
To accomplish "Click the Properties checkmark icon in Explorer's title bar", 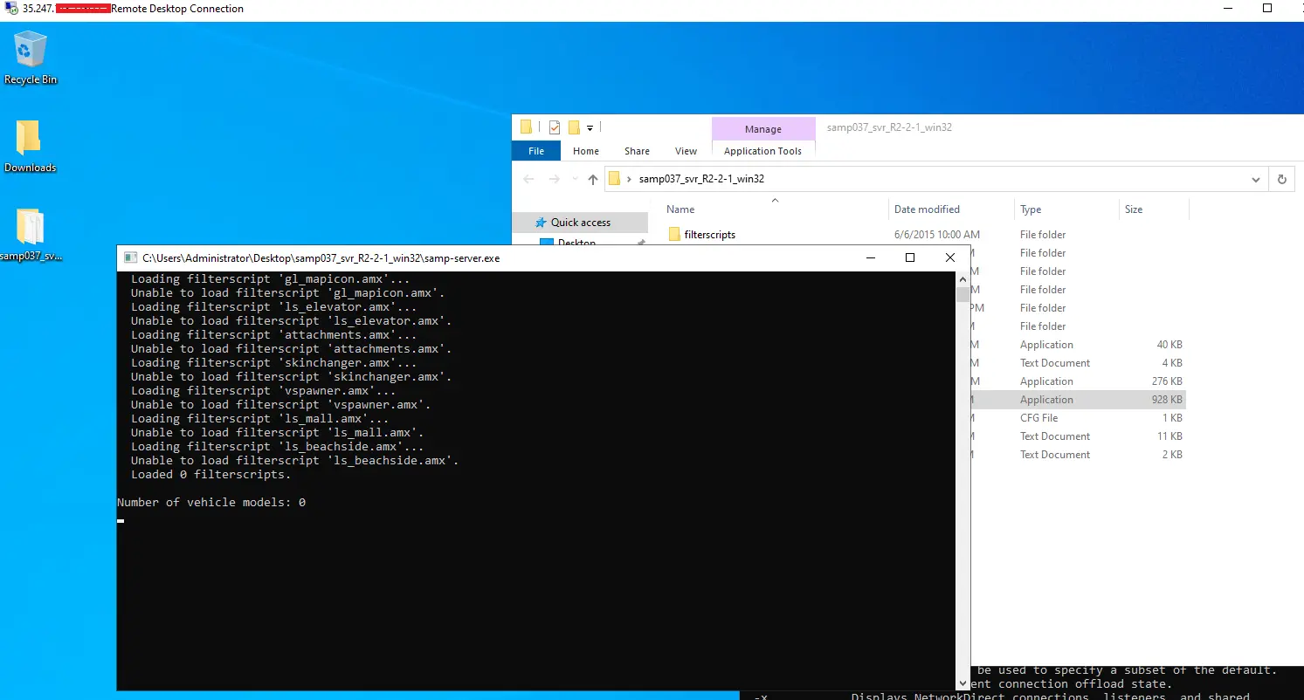I will (x=555, y=127).
